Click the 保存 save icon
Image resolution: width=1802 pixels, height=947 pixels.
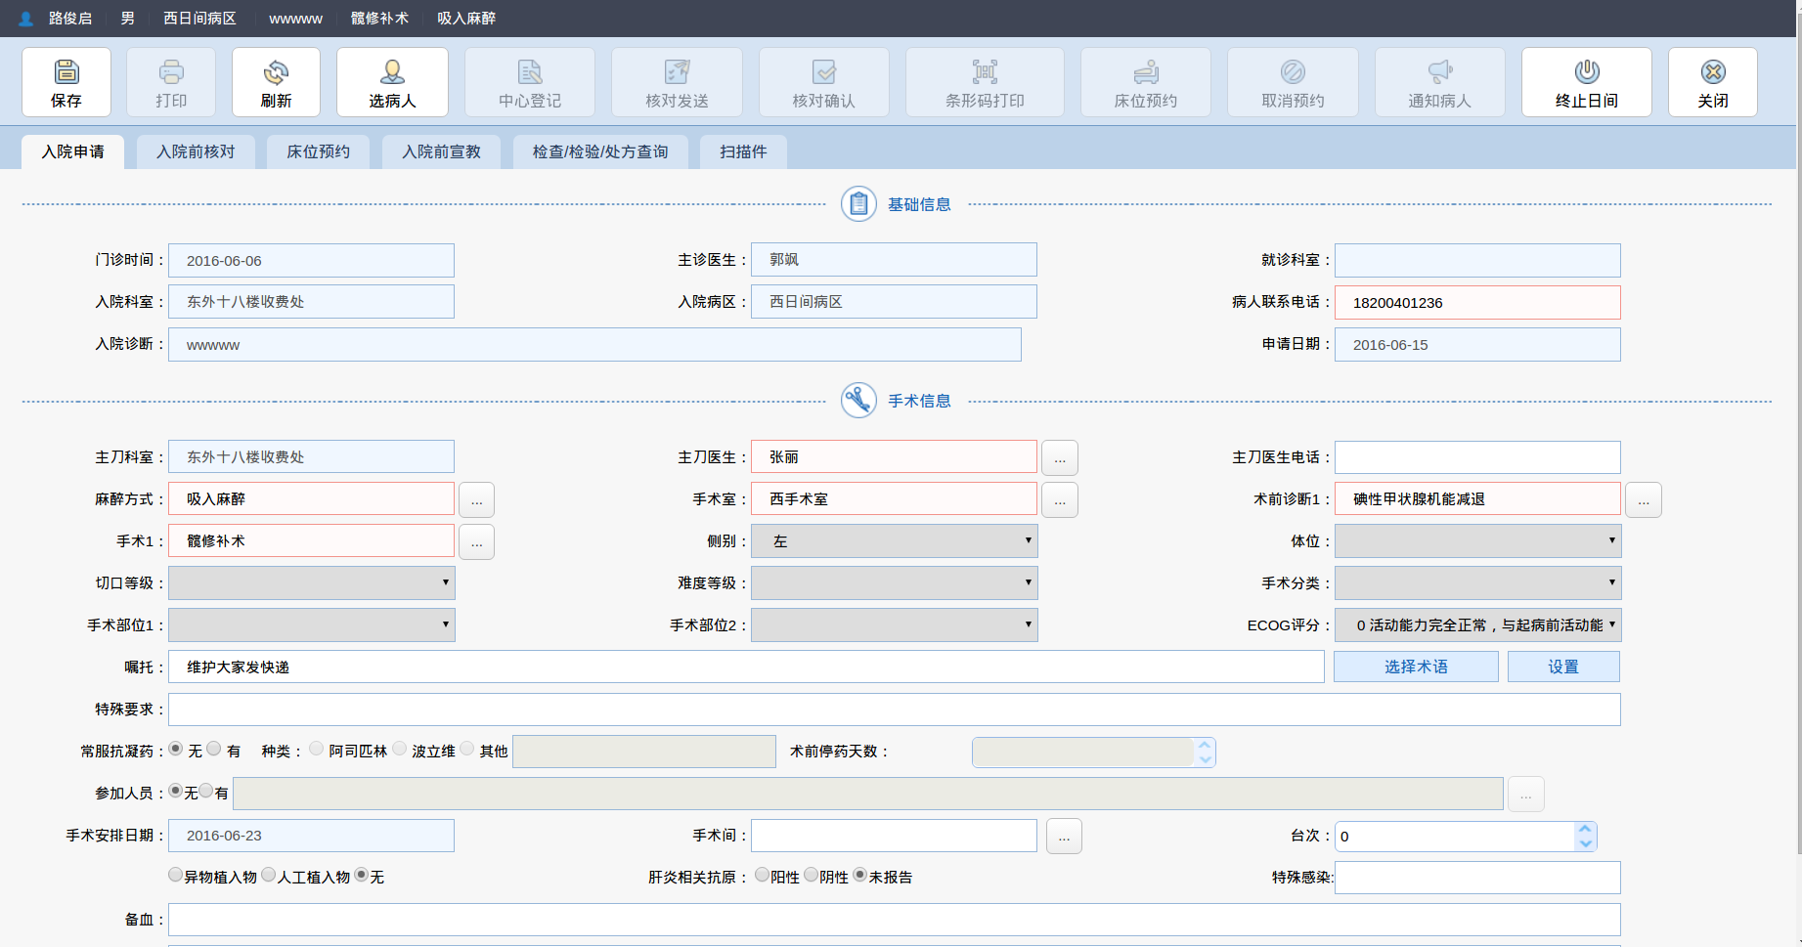pyautogui.click(x=66, y=71)
